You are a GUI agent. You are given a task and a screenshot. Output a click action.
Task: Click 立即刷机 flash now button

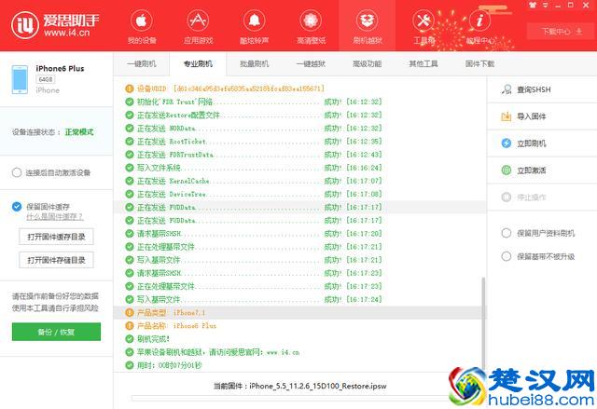(x=542, y=143)
